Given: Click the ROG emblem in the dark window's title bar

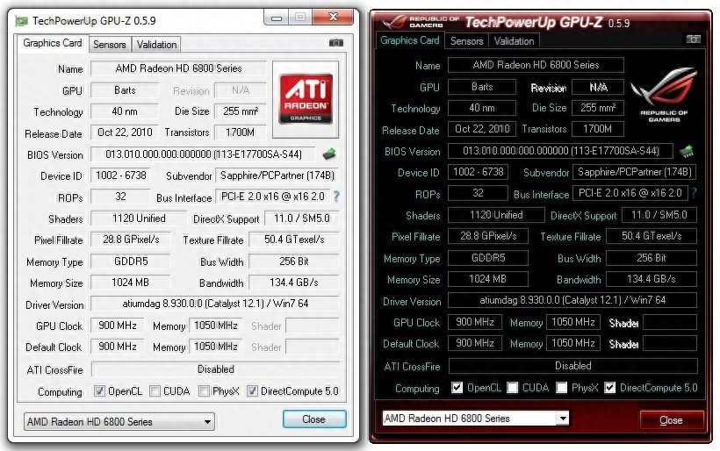Looking at the screenshot, I should pos(395,21).
